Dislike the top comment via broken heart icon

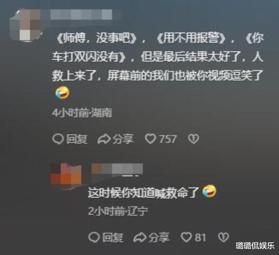(193, 139)
